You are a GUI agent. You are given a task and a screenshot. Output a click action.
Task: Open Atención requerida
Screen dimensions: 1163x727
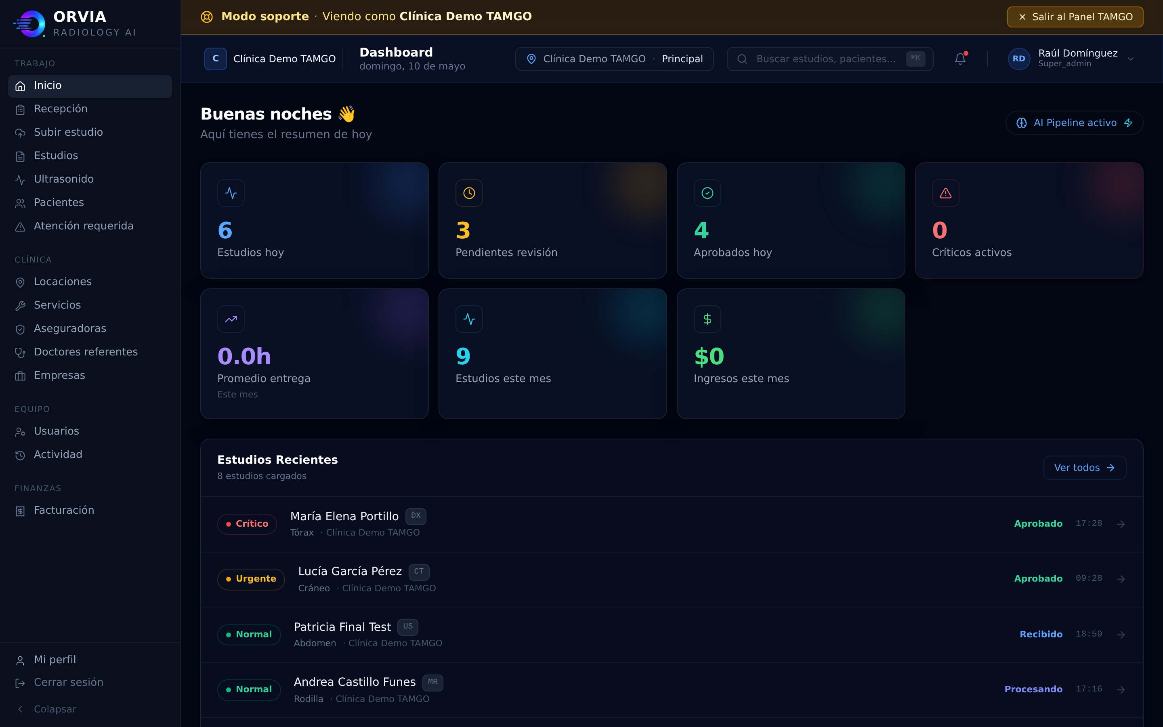(90, 226)
